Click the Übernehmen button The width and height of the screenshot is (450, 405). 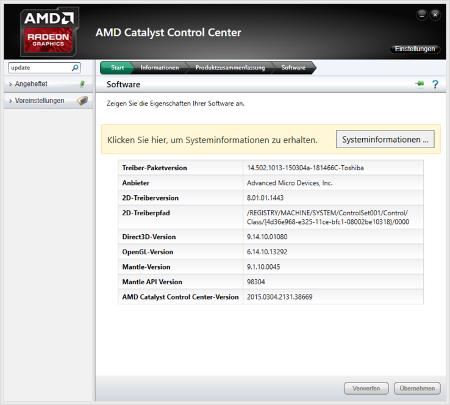pyautogui.click(x=417, y=389)
